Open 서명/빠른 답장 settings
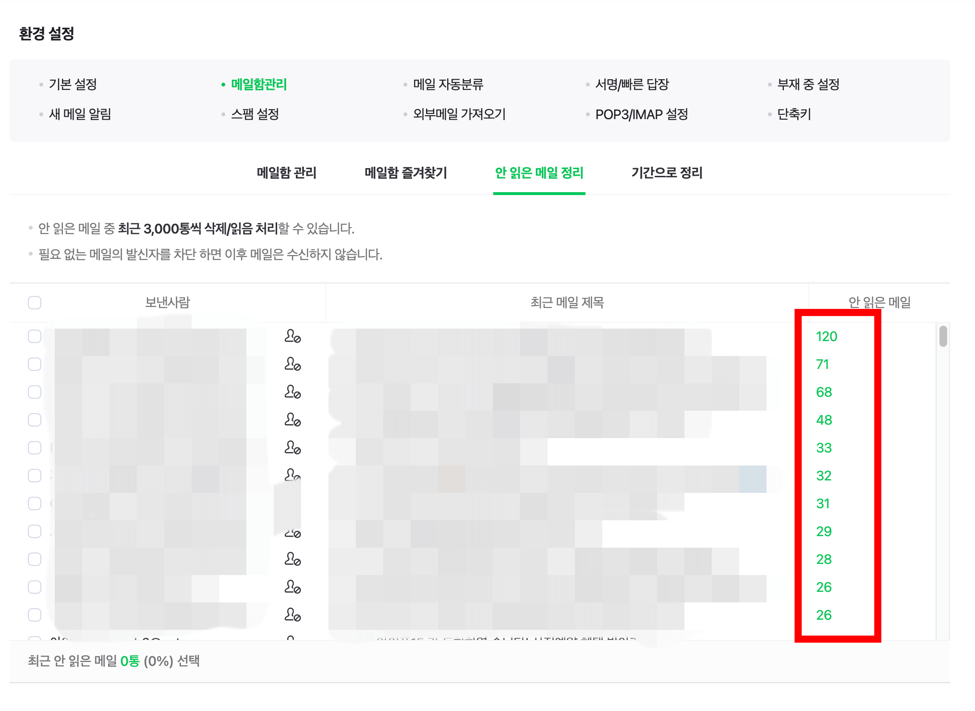This screenshot has width=975, height=711. 632,85
